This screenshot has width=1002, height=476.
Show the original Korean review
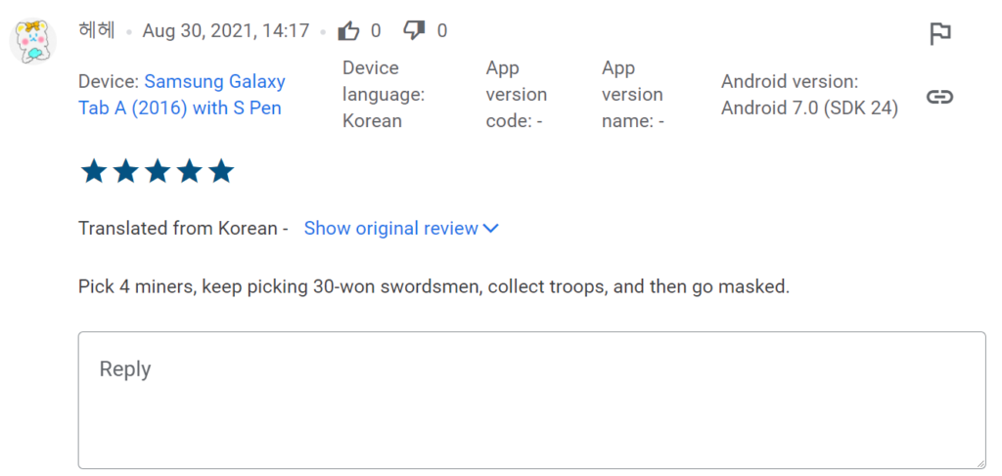click(x=390, y=229)
